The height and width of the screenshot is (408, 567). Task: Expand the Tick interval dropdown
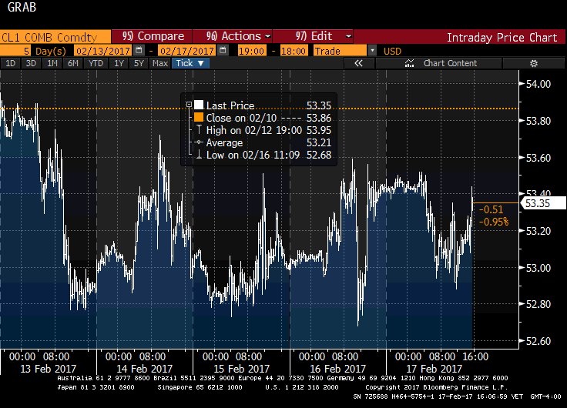(189, 64)
